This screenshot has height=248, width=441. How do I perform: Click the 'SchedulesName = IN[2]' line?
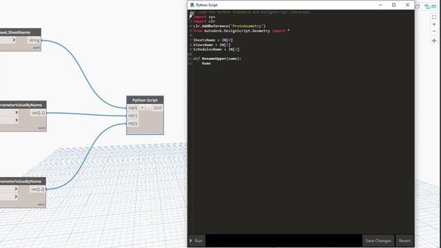coord(216,50)
